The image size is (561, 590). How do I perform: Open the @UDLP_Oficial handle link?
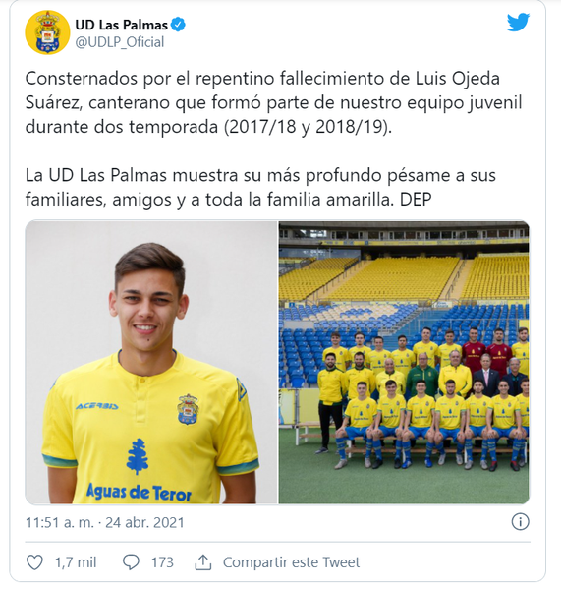coord(120,42)
